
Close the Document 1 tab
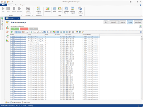click(19, 18)
